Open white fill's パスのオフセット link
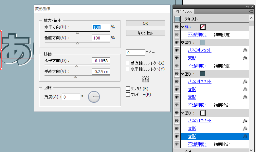 pos(200,121)
